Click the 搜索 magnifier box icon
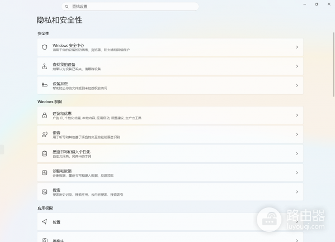Screen dimensions: 335x242 coord(45,192)
